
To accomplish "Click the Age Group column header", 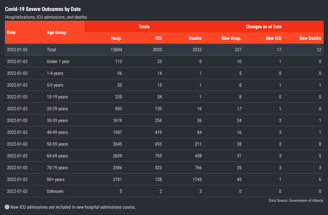I will point(56,33).
